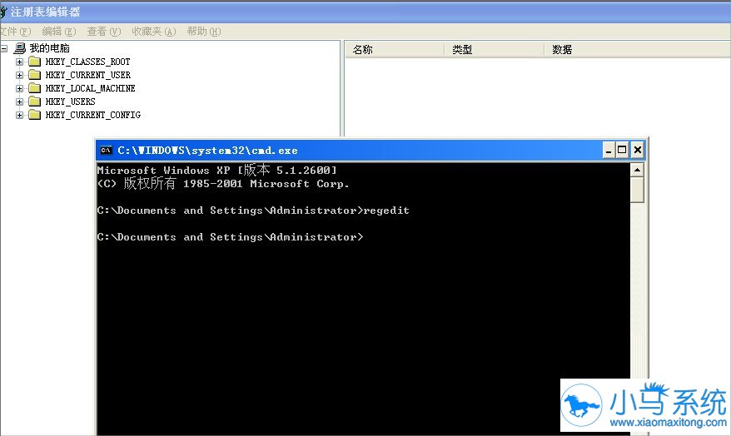Click the 数据 column header
731x436 pixels.
[637, 49]
